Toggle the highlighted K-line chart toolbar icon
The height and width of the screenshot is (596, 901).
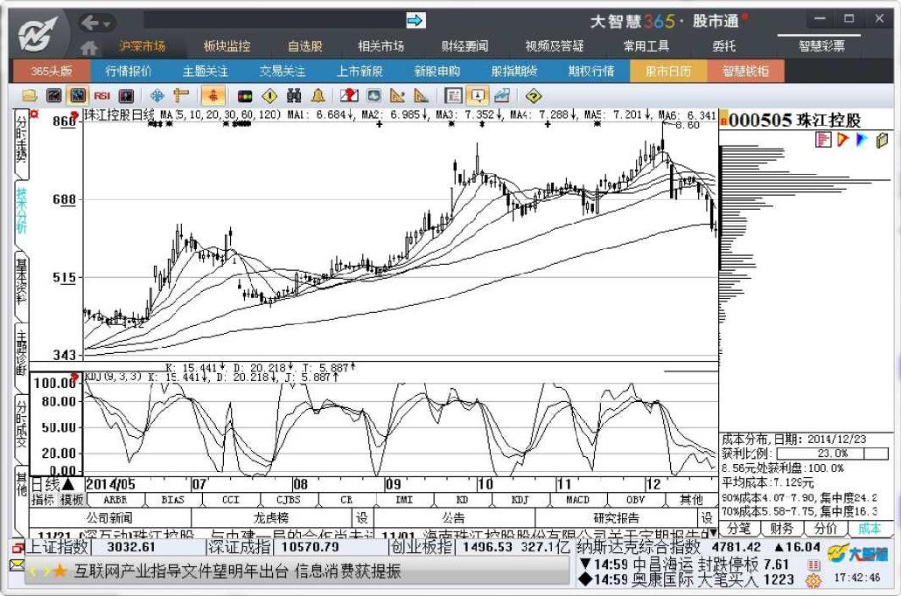(x=77, y=96)
